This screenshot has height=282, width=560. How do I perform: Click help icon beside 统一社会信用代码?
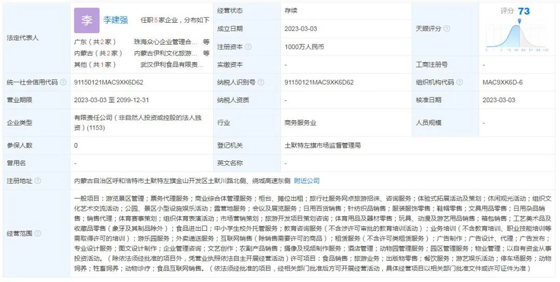pyautogui.click(x=63, y=82)
